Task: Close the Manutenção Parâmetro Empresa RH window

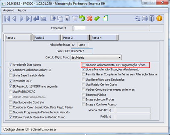Action: click(x=162, y=2)
